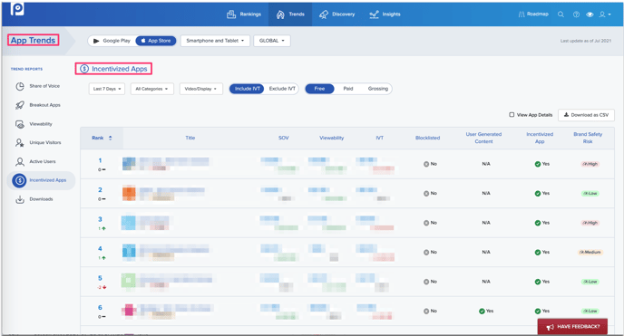The image size is (624, 336).
Task: Open the user account menu
Action: 605,14
